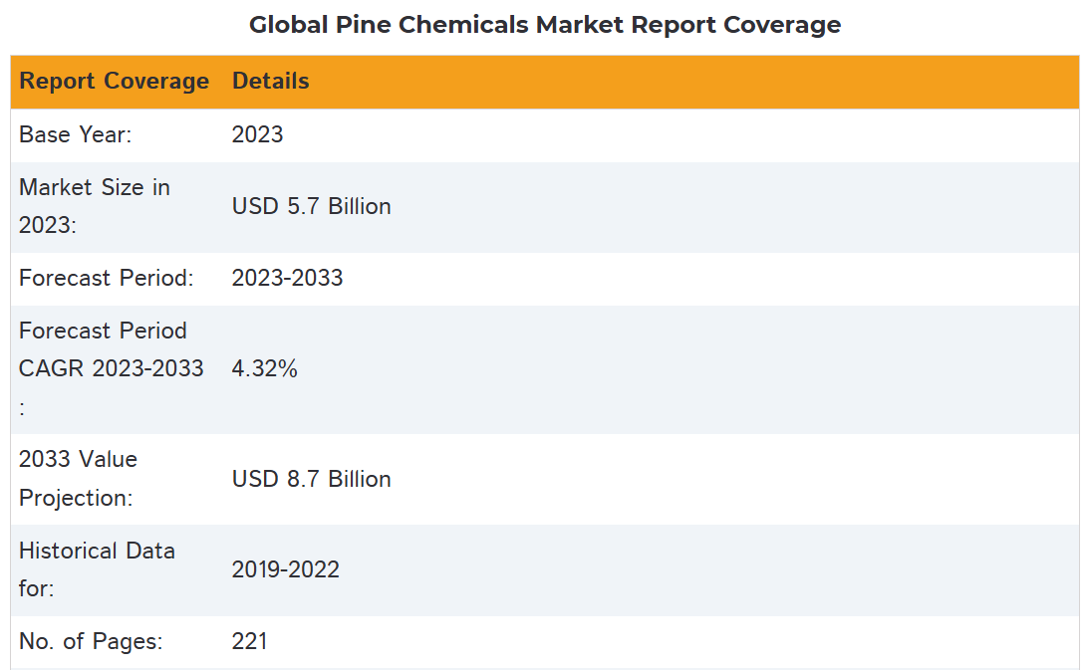Screen dimensions: 1088x670
Task: Select the "Report Coverage" column header
Action: coord(115,82)
